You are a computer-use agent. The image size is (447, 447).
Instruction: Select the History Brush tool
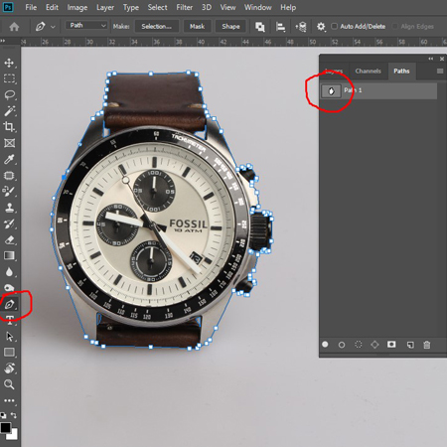tap(9, 223)
